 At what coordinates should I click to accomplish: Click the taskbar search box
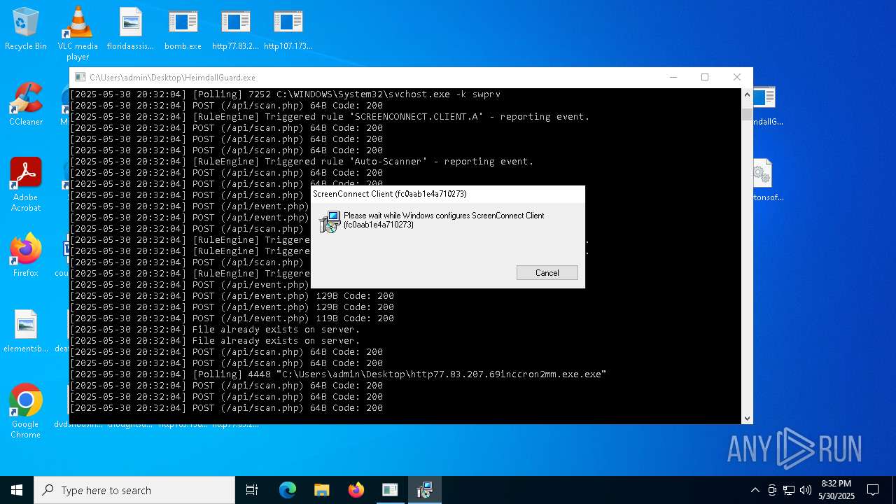(134, 490)
